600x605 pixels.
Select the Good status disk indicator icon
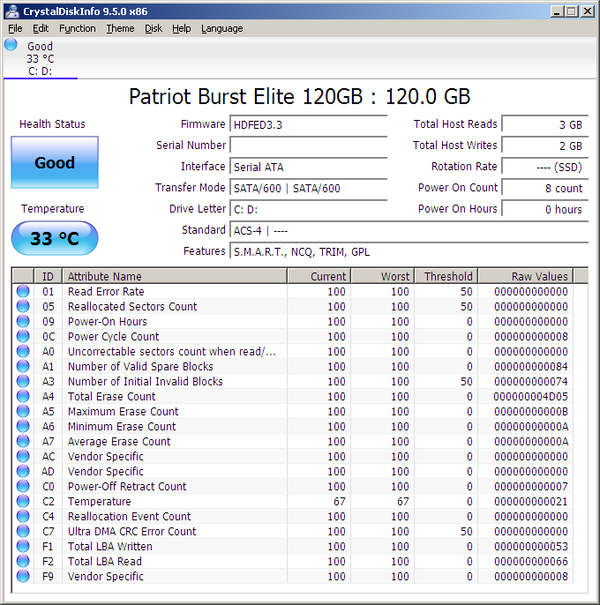pyautogui.click(x=11, y=44)
